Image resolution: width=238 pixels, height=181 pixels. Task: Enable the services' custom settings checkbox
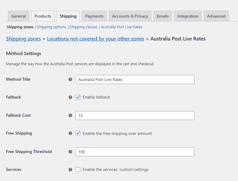tap(78, 169)
